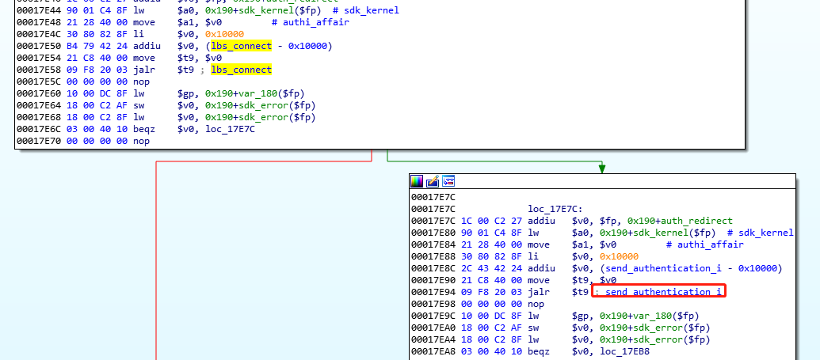Click the node color palette icon
The width and height of the screenshot is (820, 360).
click(x=417, y=181)
